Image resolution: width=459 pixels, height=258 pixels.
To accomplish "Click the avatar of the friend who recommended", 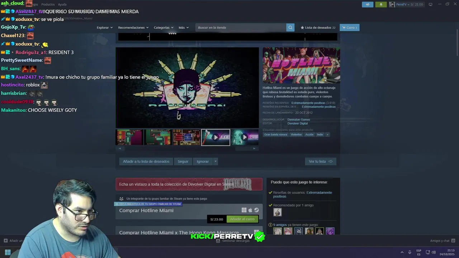I will pyautogui.click(x=278, y=212).
